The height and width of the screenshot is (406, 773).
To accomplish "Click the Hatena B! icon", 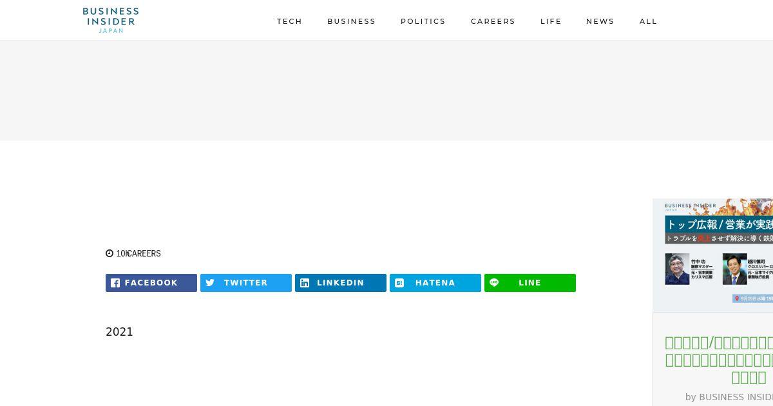I will [399, 283].
